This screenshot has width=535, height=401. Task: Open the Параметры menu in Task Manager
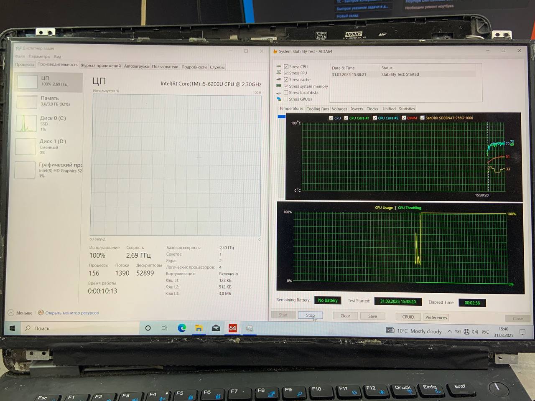tap(39, 56)
